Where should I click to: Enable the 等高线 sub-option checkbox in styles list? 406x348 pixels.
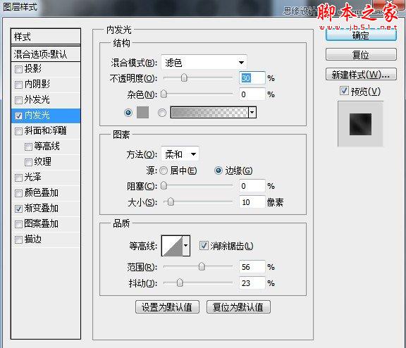pos(28,147)
